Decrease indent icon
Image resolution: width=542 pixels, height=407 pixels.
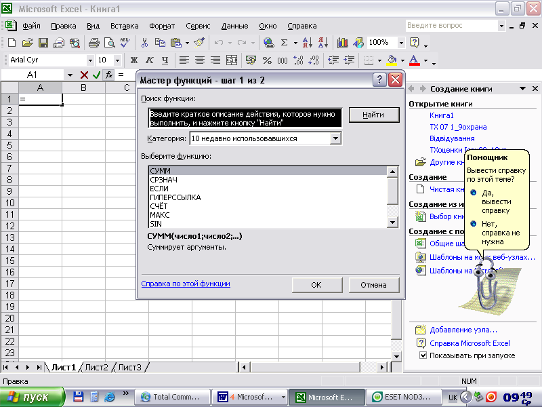333,60
